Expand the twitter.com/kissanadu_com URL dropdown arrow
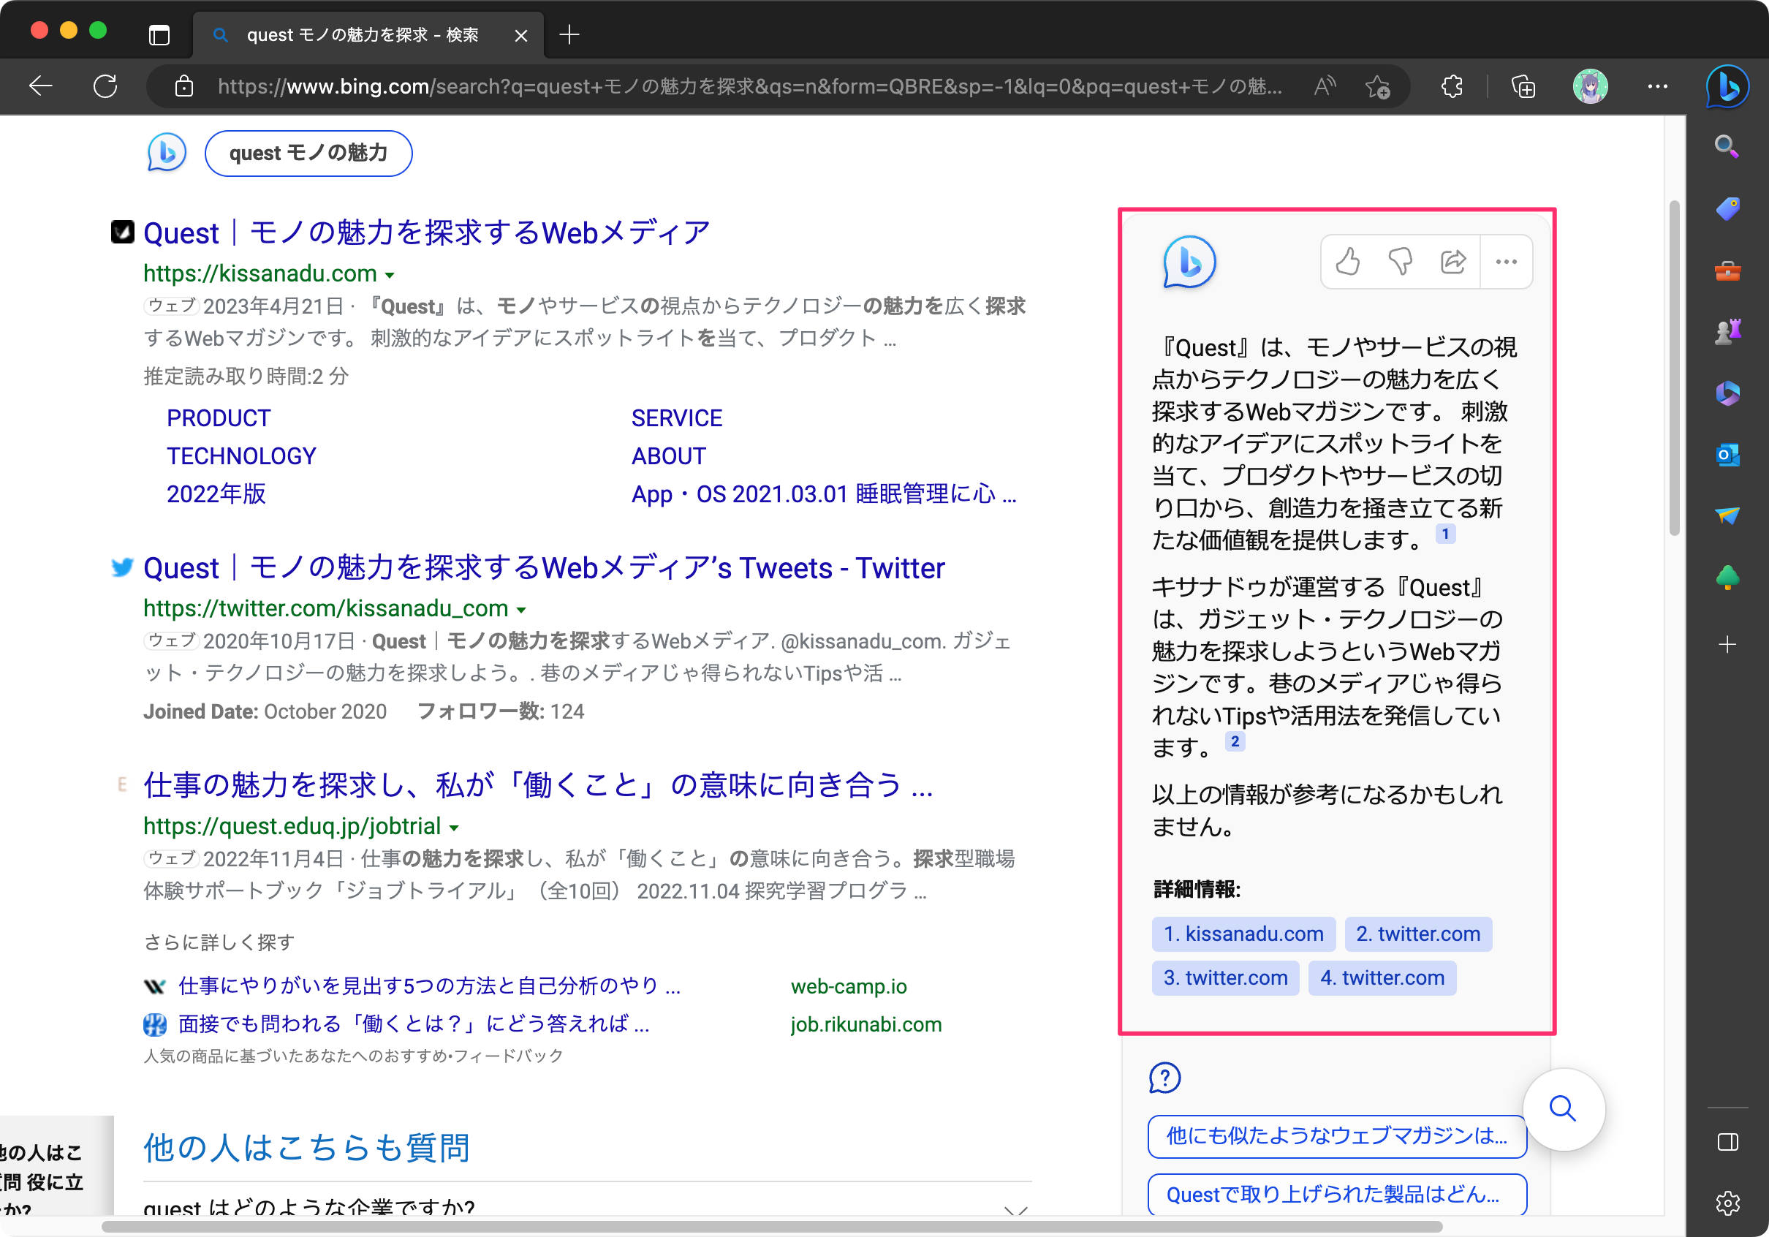The width and height of the screenshot is (1769, 1237). tap(522, 610)
